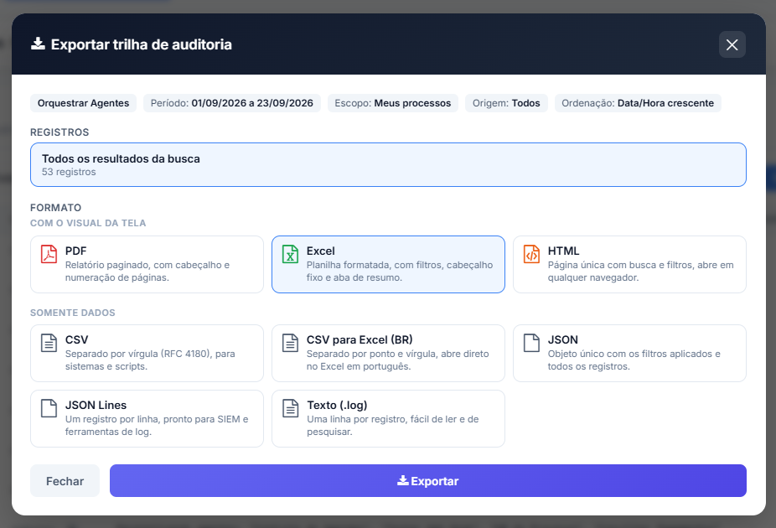Click the Orquestrar Agentes chip

tap(83, 103)
